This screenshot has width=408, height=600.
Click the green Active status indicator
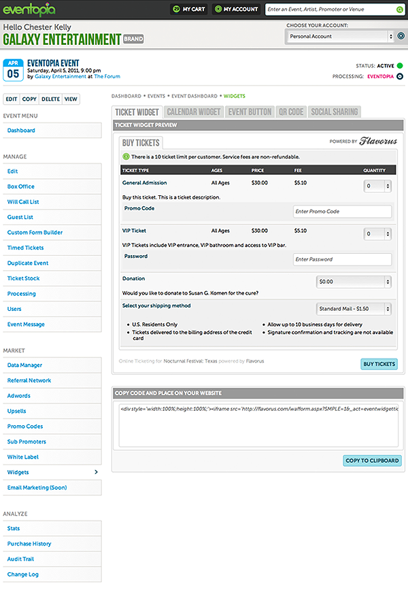(x=400, y=65)
